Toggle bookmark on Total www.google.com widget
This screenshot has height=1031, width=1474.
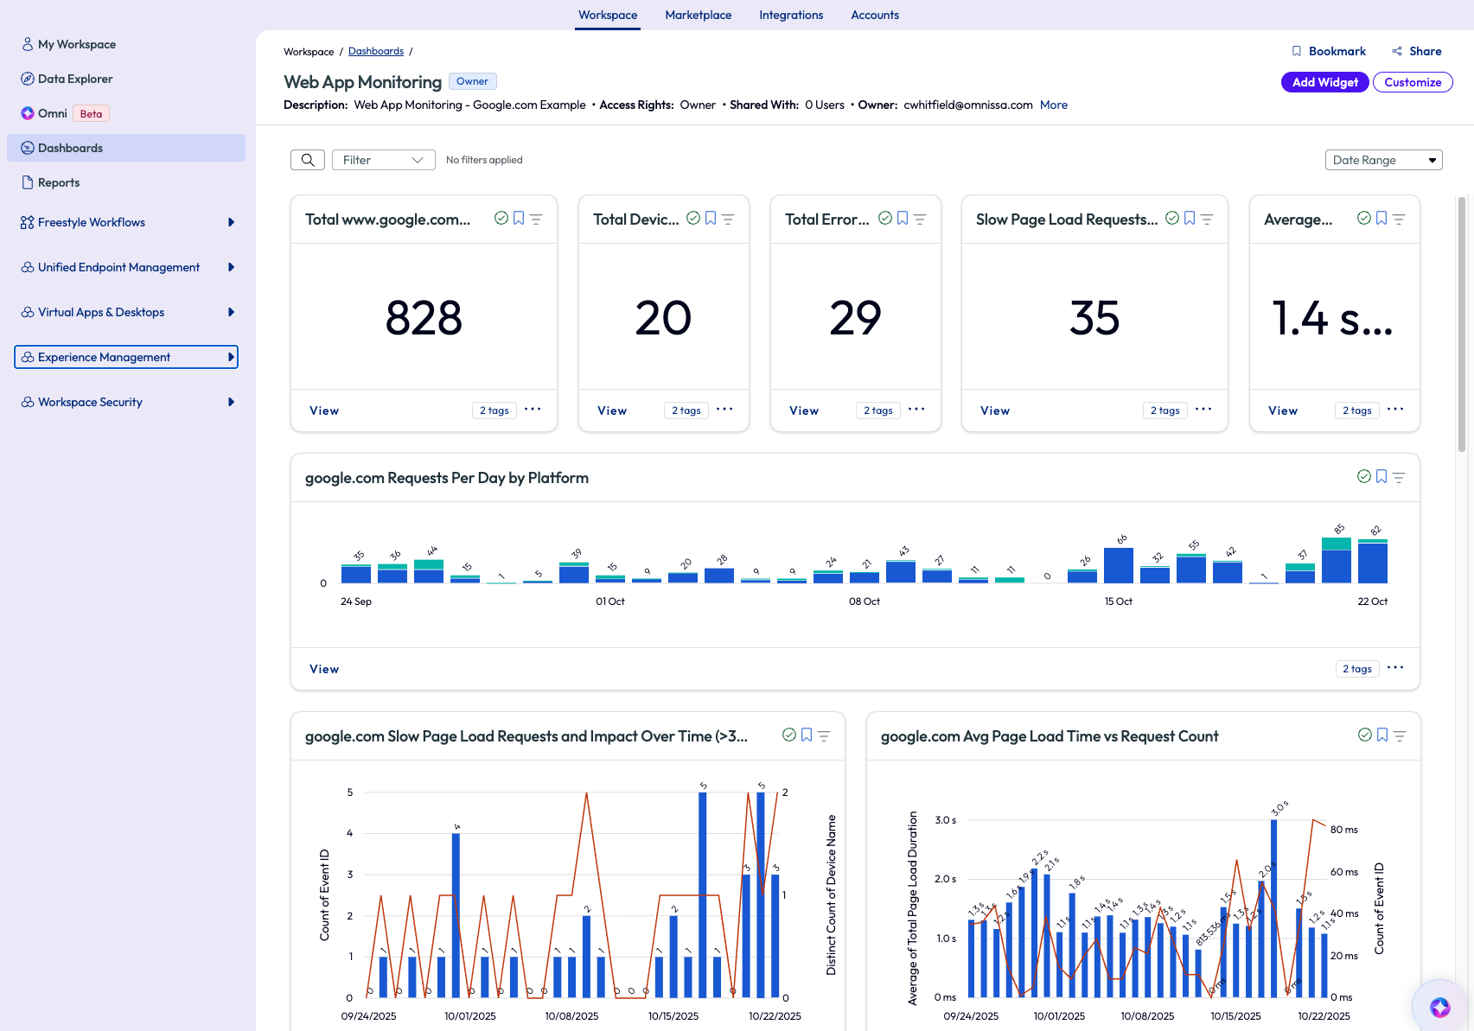coord(519,219)
